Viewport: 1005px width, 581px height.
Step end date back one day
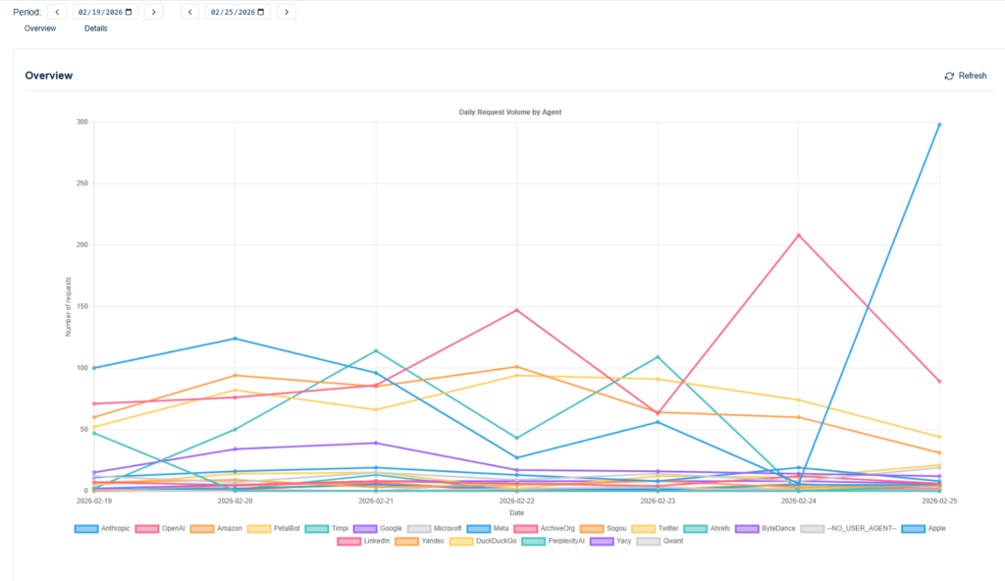pos(189,12)
